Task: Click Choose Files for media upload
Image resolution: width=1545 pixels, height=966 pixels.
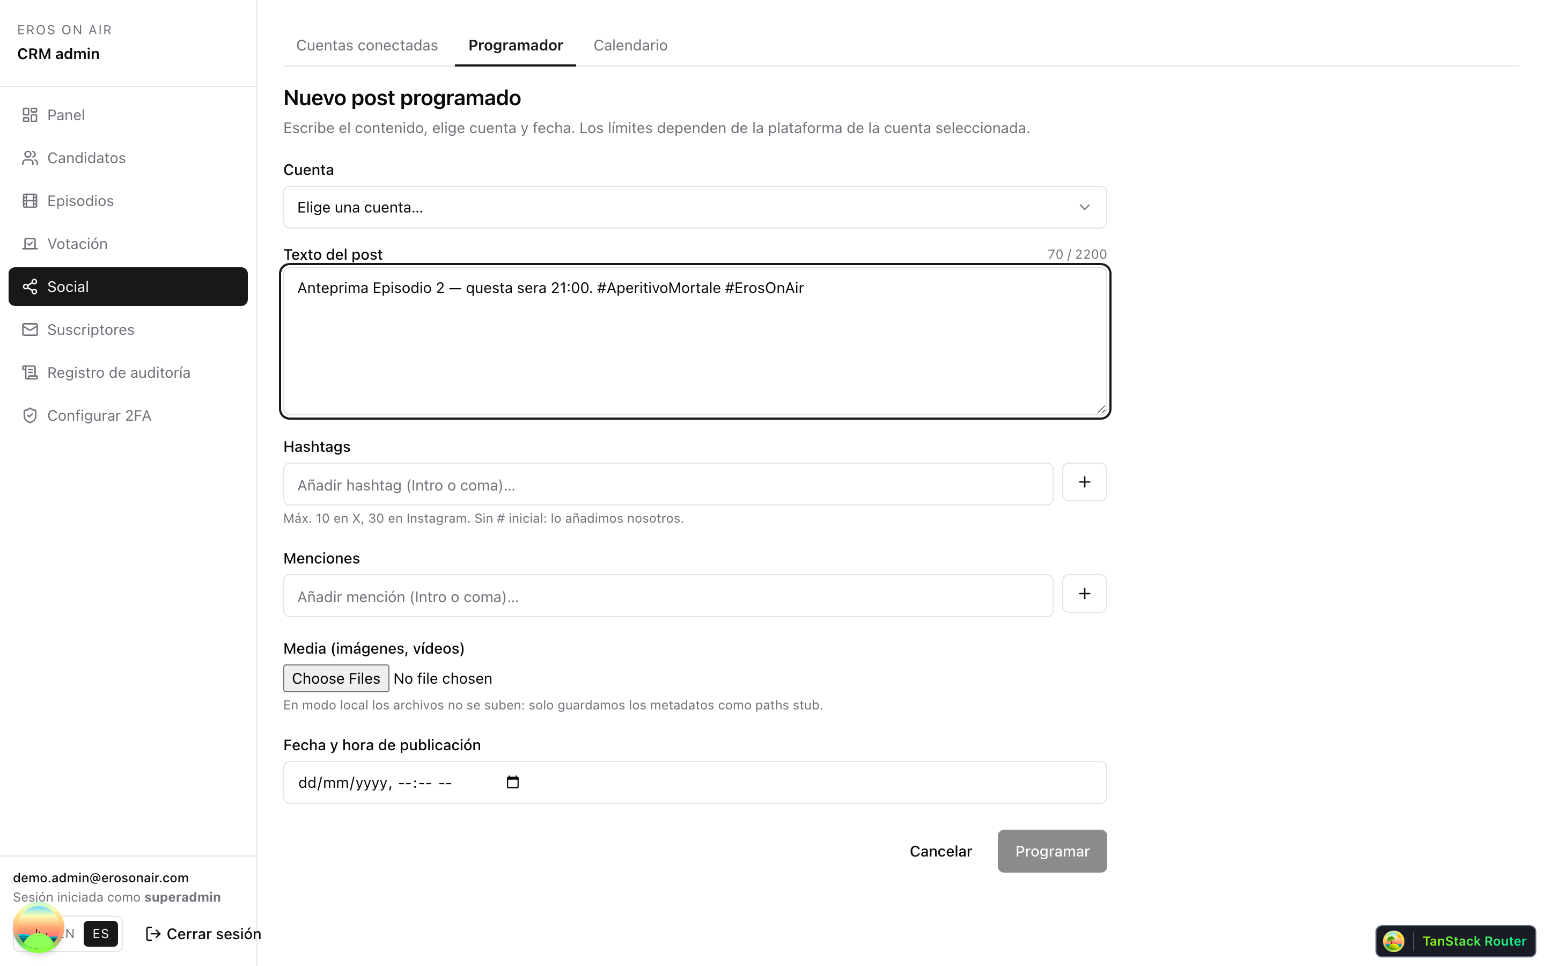Action: tap(336, 678)
